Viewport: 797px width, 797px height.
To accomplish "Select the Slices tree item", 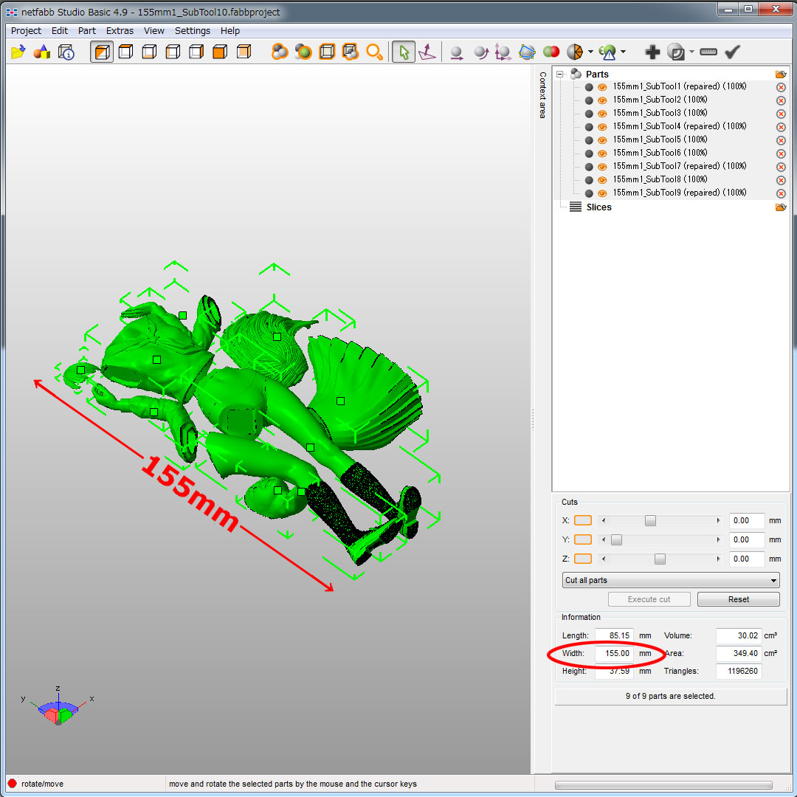I will pos(598,207).
